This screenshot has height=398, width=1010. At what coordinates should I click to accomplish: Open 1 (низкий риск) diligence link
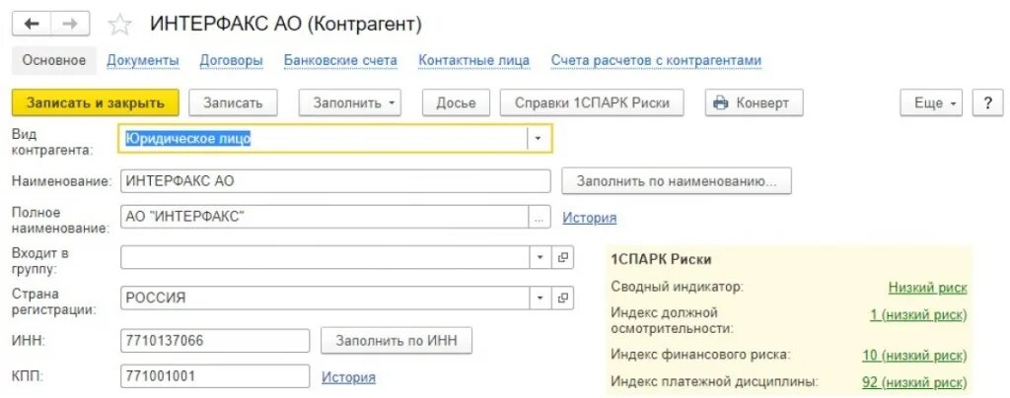918,315
